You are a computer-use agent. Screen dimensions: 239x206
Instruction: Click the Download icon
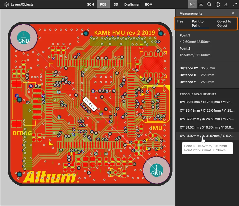point(226,4)
